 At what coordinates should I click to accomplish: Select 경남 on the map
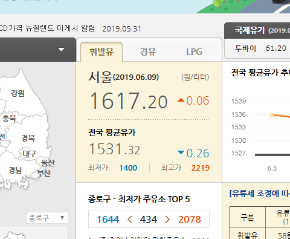tap(16, 170)
